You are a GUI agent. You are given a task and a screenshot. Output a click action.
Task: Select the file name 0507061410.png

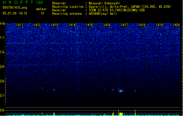[15, 8]
